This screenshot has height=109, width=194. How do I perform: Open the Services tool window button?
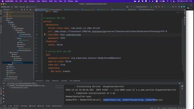pos(41,106)
